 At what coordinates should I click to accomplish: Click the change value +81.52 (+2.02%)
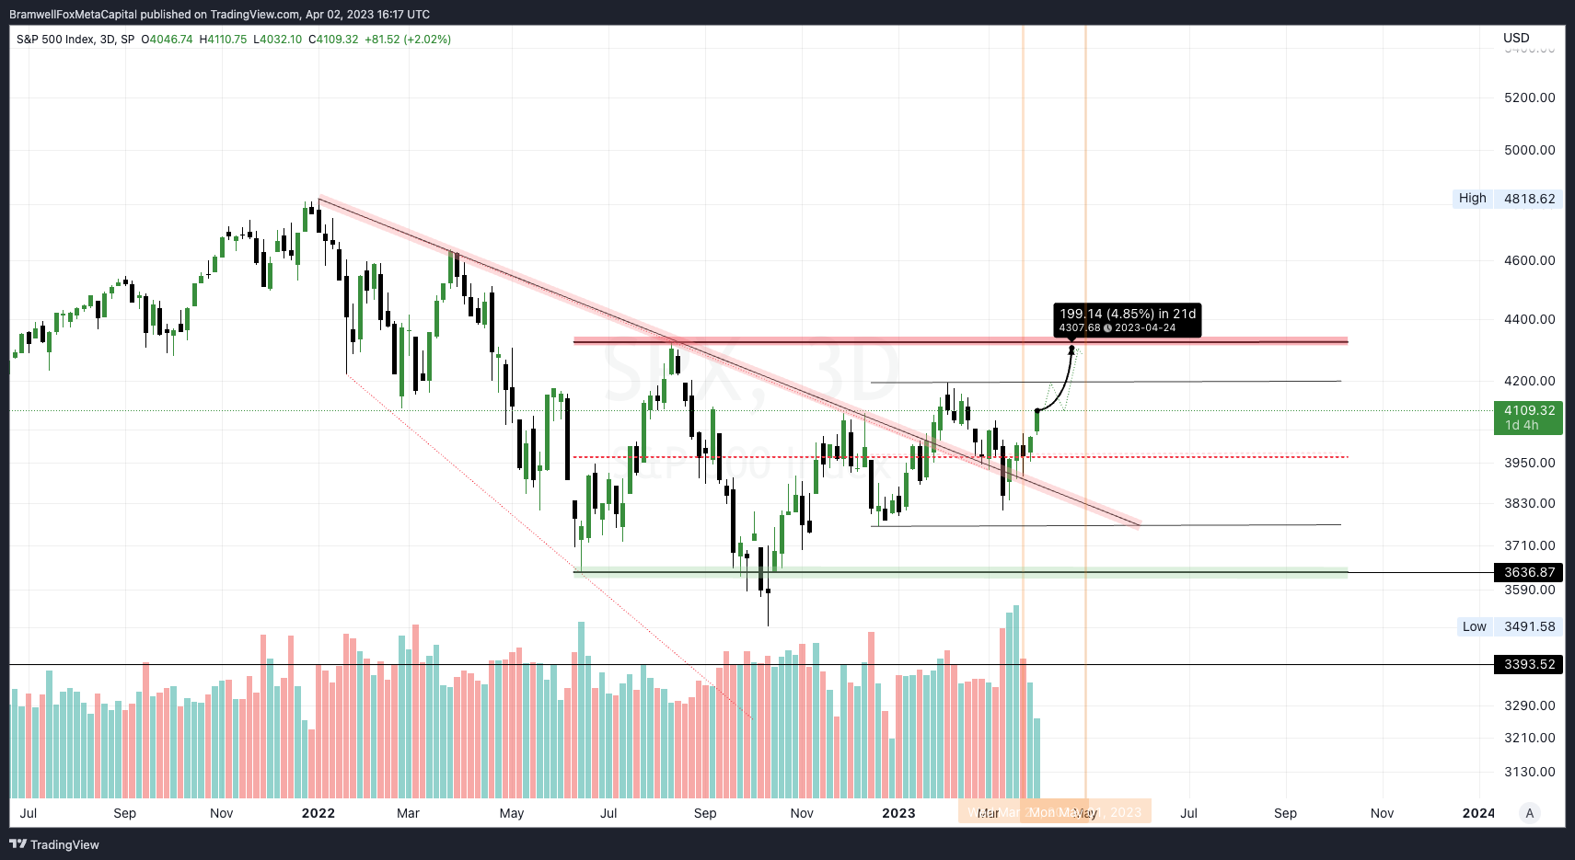click(x=408, y=40)
